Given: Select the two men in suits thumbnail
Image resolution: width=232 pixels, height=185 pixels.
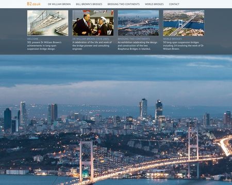Looking at the screenshot, I should [93, 23].
